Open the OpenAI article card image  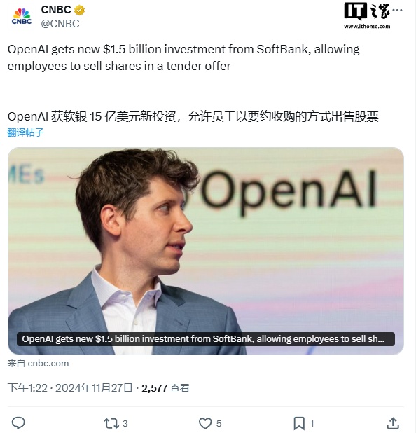[206, 251]
